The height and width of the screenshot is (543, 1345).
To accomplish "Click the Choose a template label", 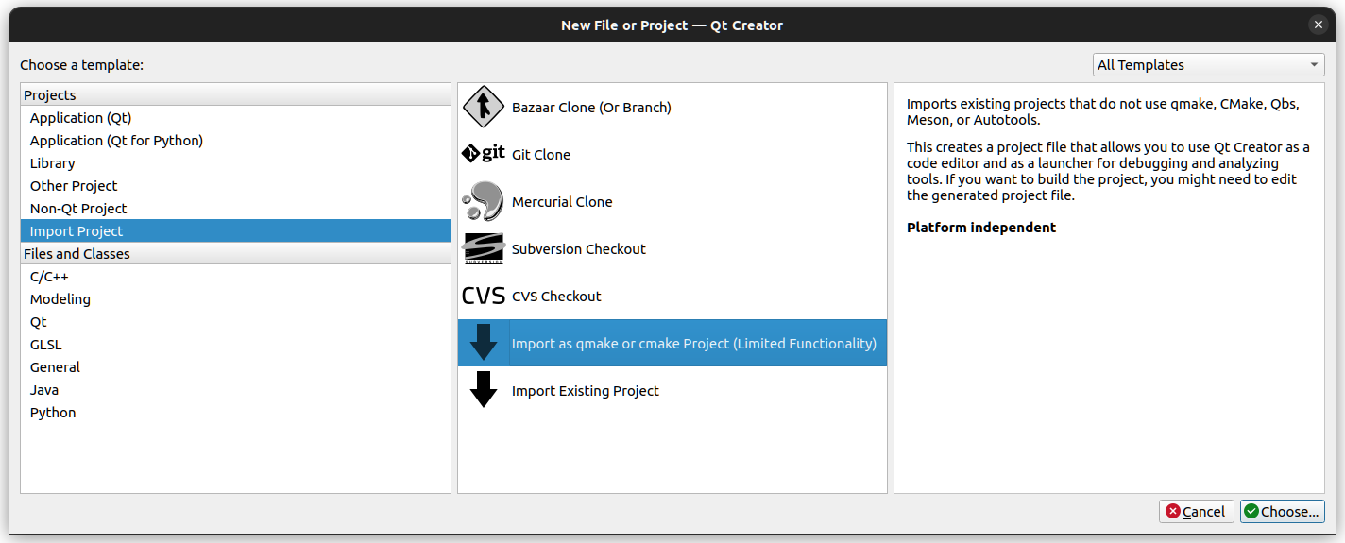I will 82,65.
